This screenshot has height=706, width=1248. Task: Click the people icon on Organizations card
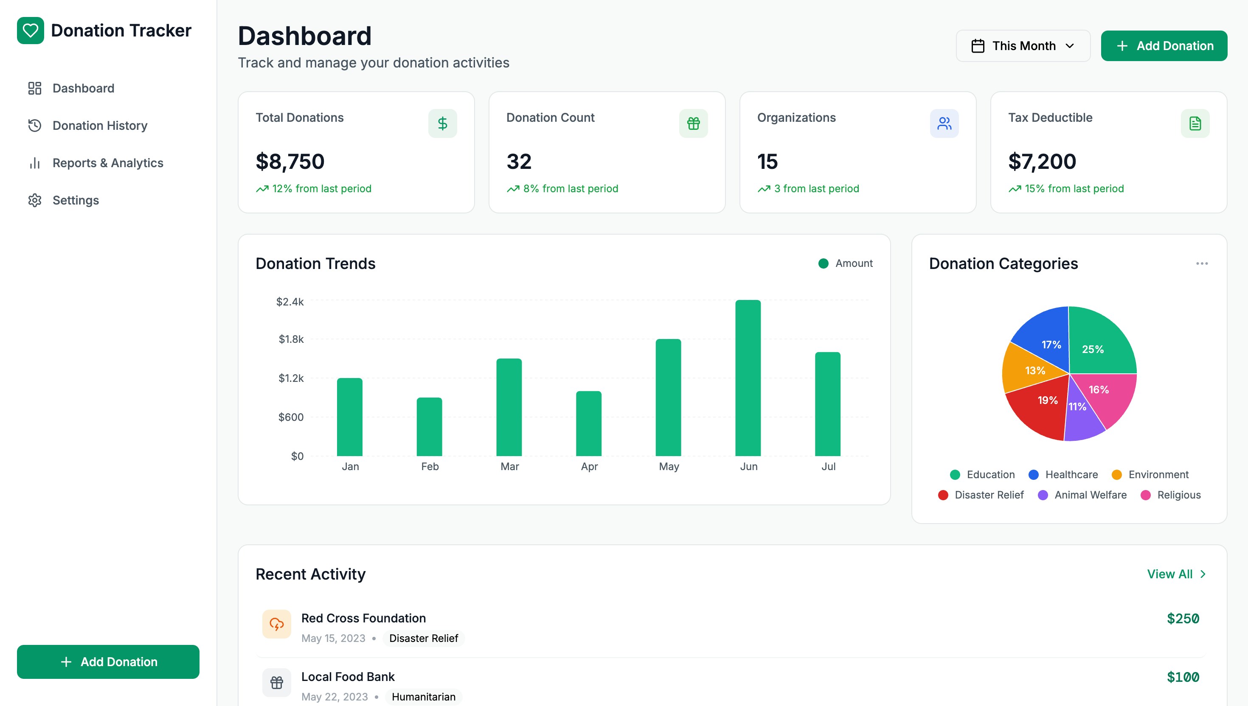click(x=944, y=123)
